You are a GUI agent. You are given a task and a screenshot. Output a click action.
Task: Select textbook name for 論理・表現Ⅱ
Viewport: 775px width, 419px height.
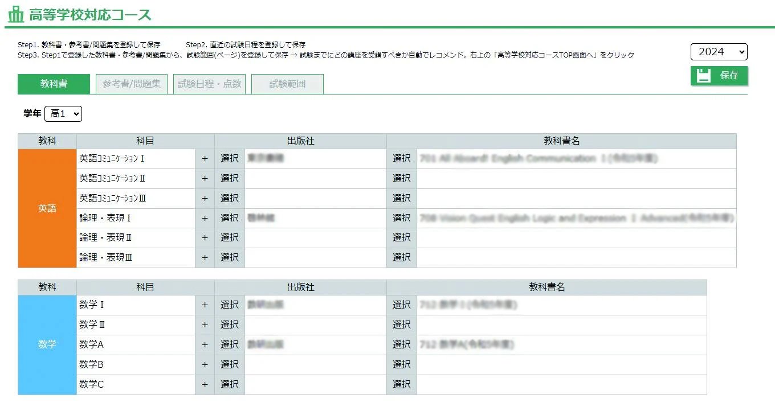[x=402, y=238]
